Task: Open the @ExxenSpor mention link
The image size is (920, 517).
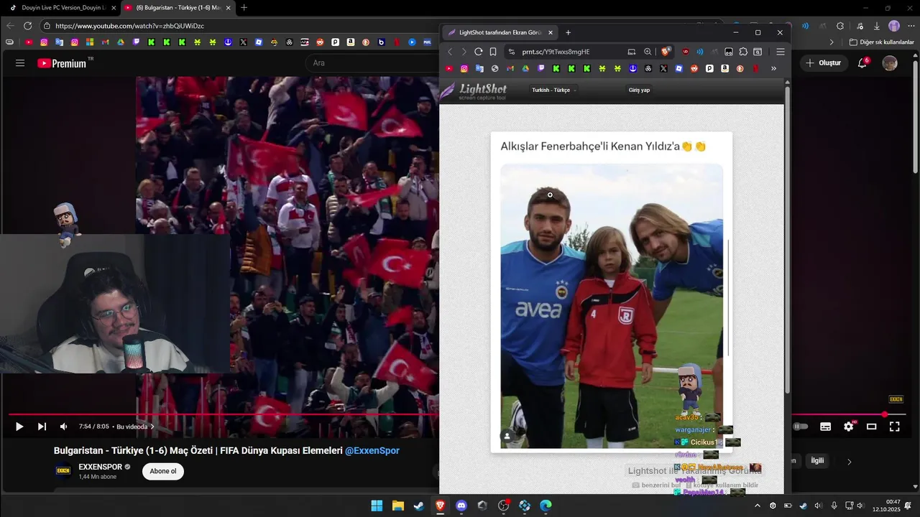Action: (x=372, y=451)
